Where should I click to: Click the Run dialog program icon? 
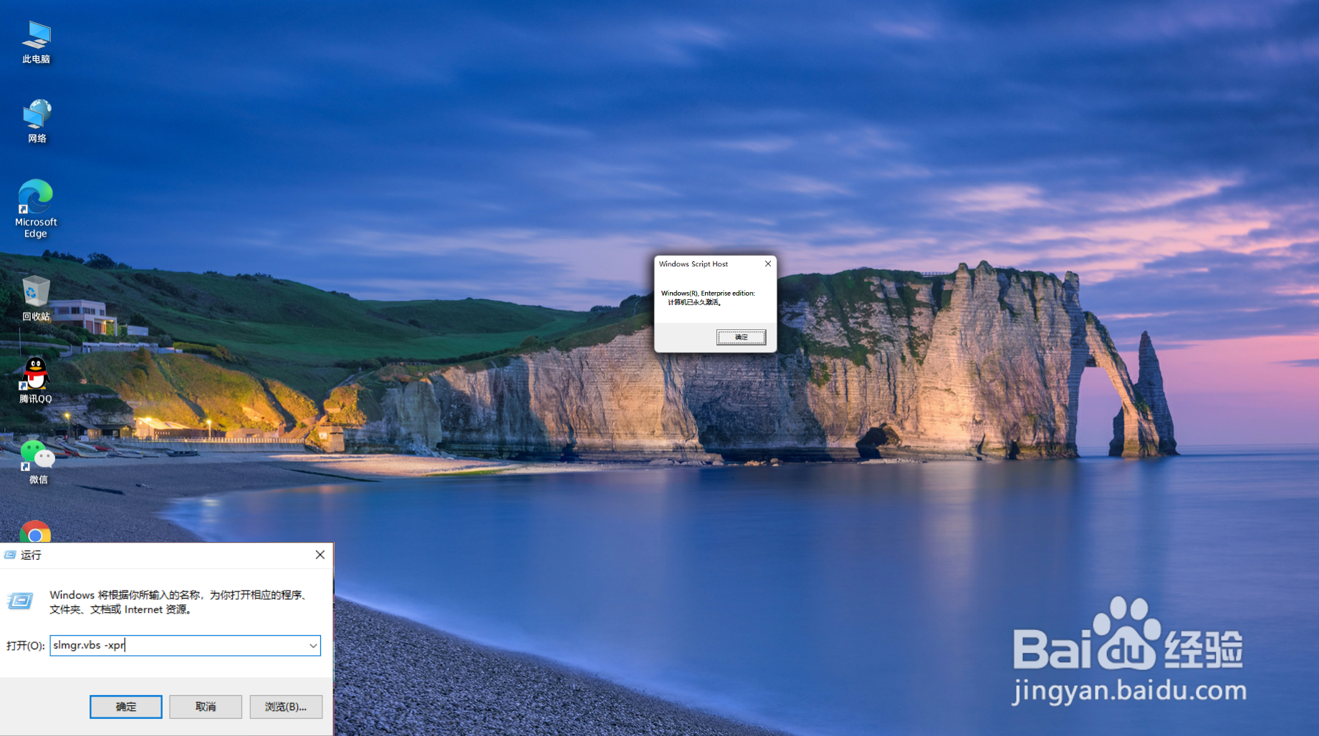20,601
